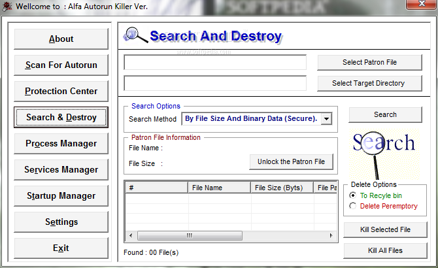The image size is (438, 268).
Task: Click Select Target Directory button
Action: click(x=369, y=83)
